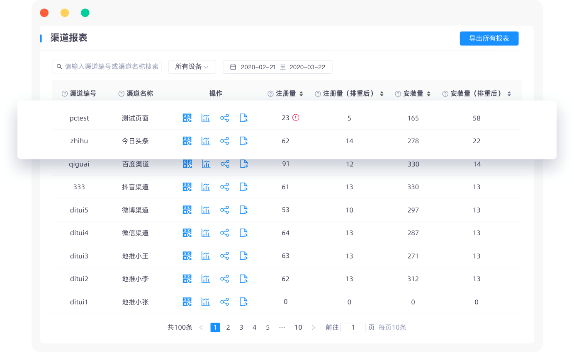Click 导出所有报表 export button

(489, 39)
